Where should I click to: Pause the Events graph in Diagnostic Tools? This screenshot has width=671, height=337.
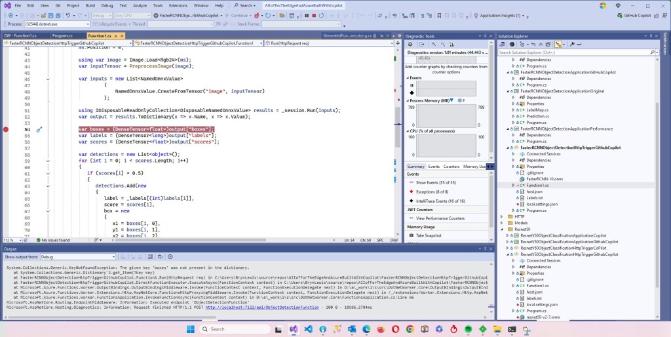[x=412, y=85]
